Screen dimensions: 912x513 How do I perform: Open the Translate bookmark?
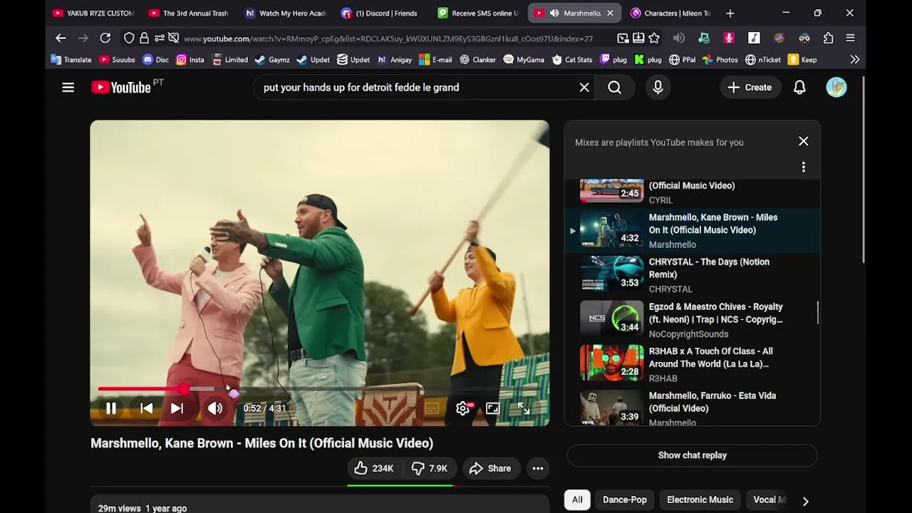click(x=71, y=60)
